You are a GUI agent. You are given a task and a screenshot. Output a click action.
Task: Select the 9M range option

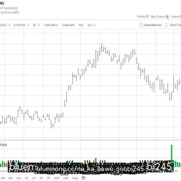pyautogui.click(x=19, y=178)
